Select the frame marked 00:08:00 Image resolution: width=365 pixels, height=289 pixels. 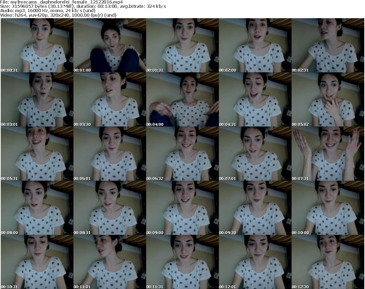tap(37, 208)
